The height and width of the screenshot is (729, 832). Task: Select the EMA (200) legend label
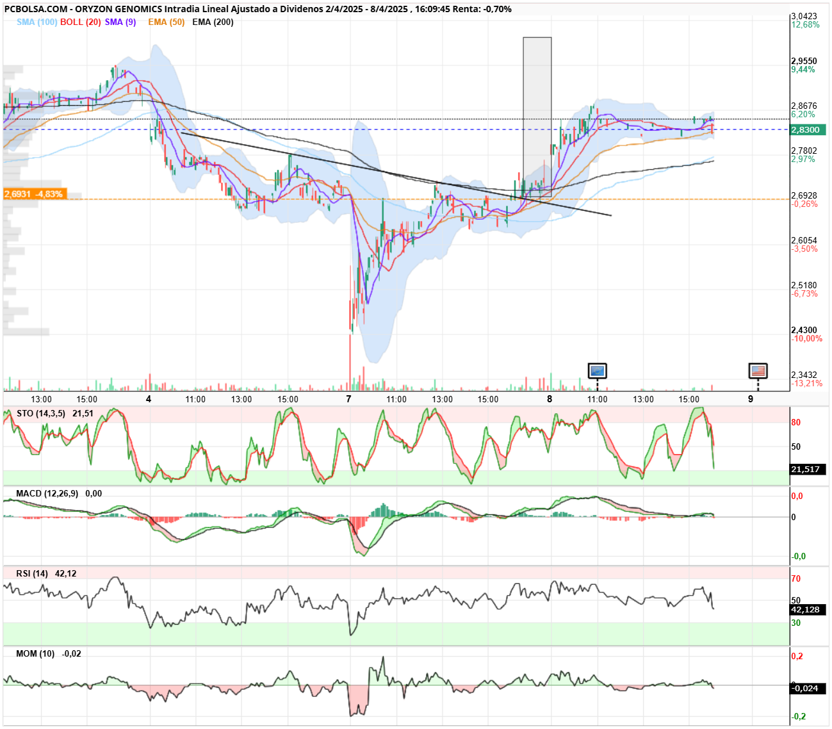click(213, 22)
